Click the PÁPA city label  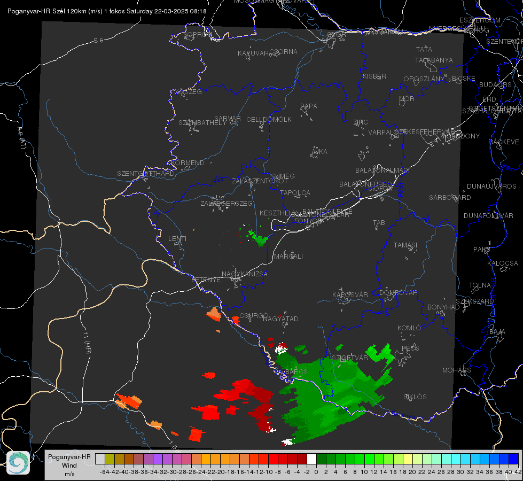(309, 106)
